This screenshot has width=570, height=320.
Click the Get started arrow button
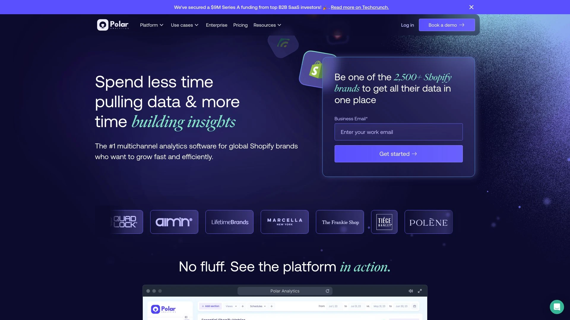coord(398,153)
